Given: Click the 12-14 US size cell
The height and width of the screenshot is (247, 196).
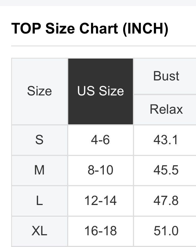Looking at the screenshot, I should [101, 201].
